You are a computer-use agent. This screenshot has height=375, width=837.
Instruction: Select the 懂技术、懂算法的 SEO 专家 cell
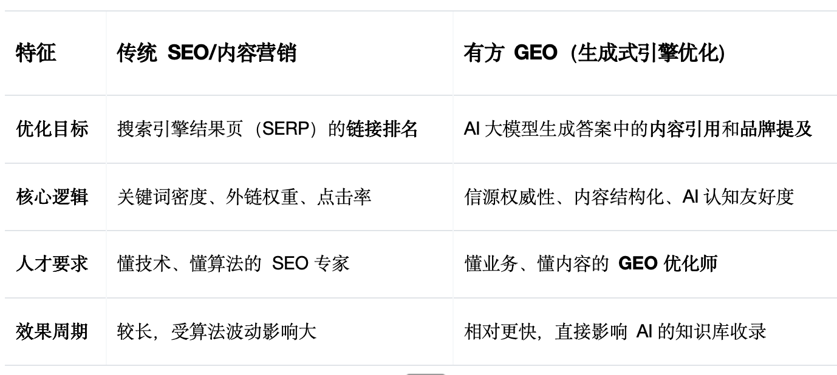(x=233, y=264)
